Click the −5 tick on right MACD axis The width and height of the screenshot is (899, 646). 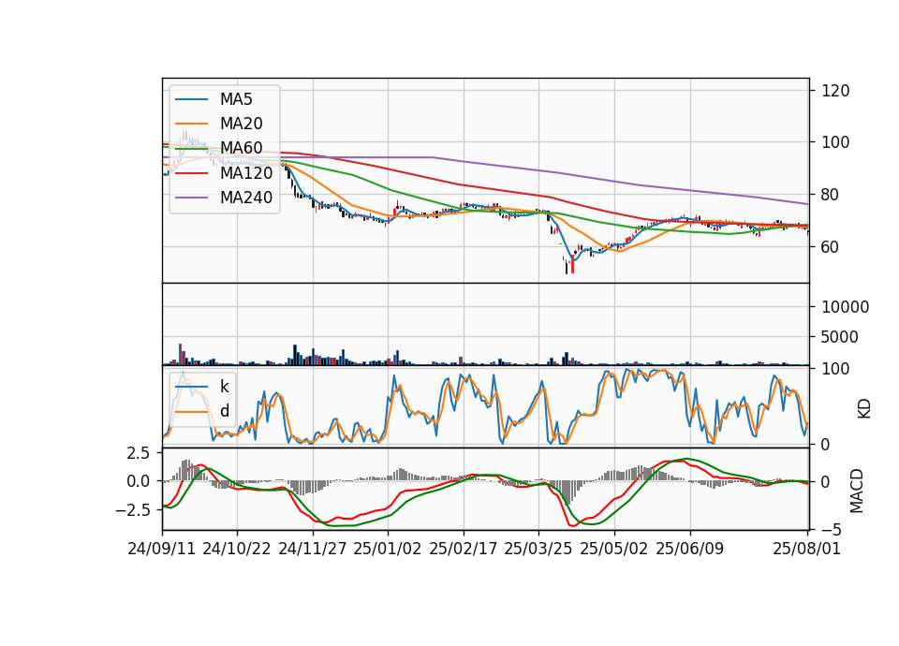831,530
